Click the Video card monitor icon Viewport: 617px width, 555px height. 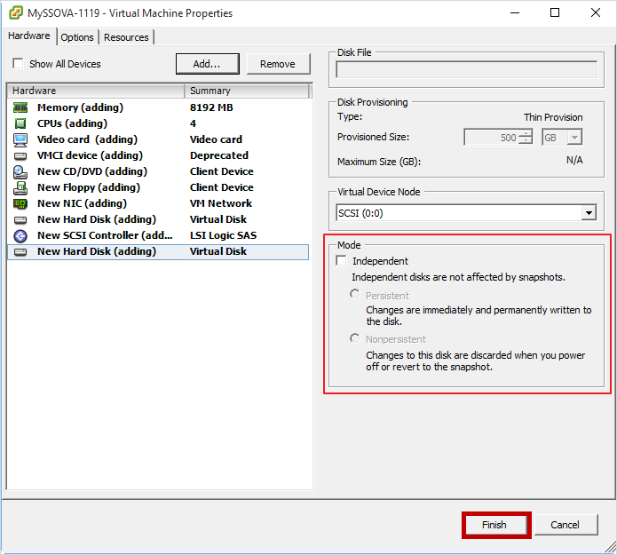tap(20, 139)
